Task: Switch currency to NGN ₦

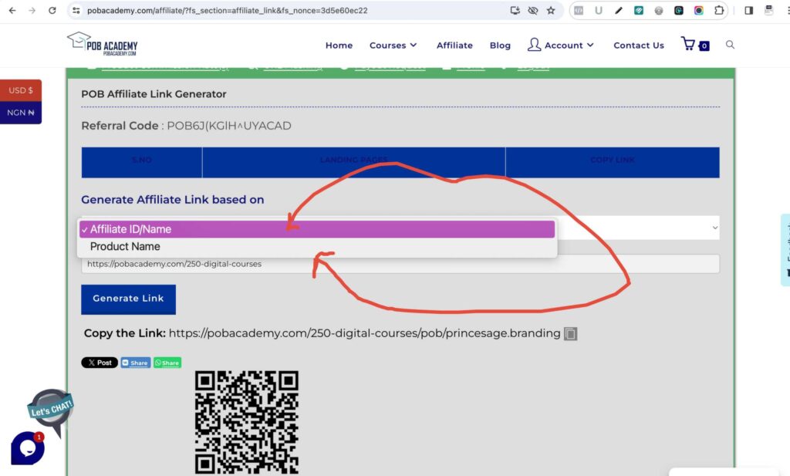Action: [x=21, y=113]
